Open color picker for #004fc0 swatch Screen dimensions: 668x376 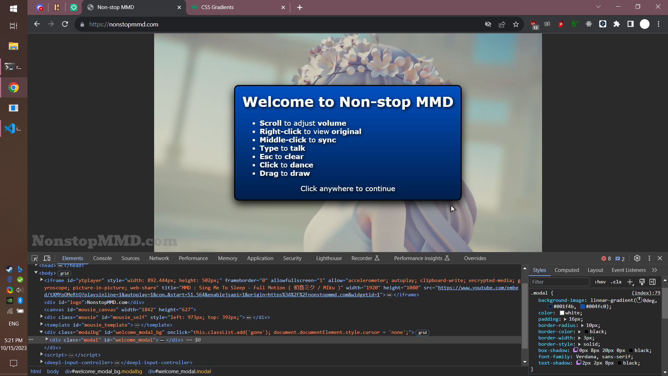click(582, 307)
